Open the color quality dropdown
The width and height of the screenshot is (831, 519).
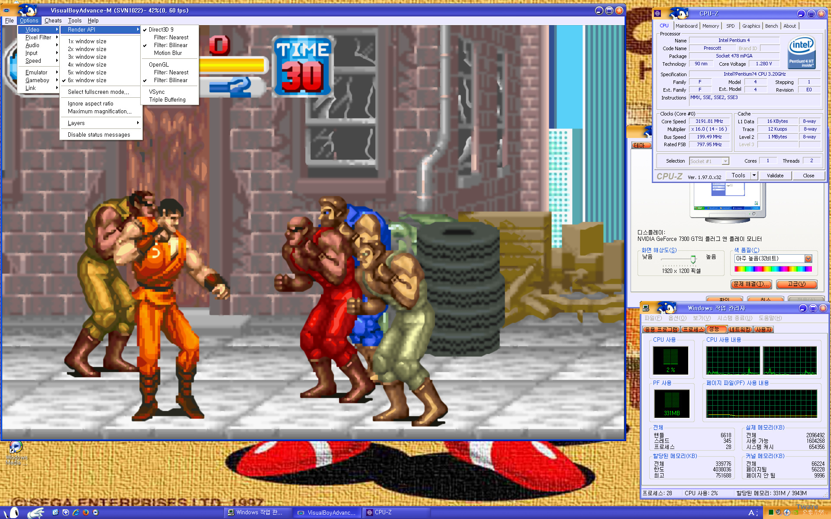click(808, 259)
